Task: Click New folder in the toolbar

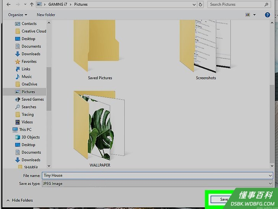Action: pos(46,15)
